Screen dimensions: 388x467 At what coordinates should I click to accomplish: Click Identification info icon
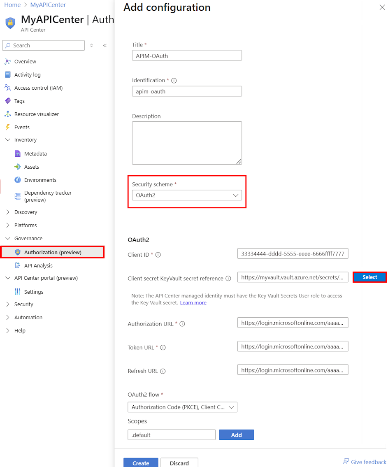(x=174, y=81)
